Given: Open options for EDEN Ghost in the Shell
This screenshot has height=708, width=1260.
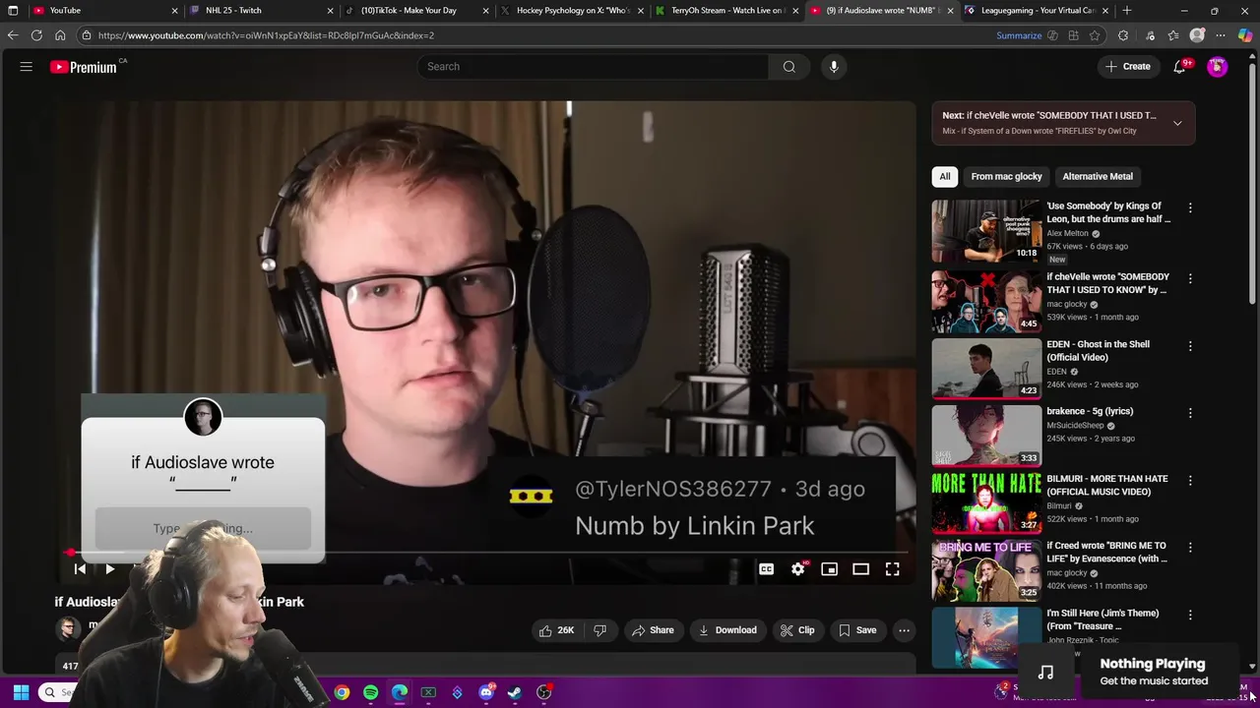Looking at the screenshot, I should pyautogui.click(x=1190, y=346).
